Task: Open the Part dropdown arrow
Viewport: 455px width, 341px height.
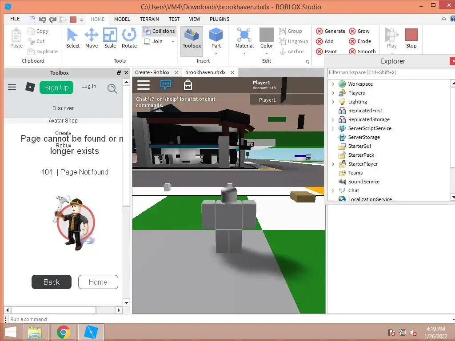Action: tap(216, 53)
